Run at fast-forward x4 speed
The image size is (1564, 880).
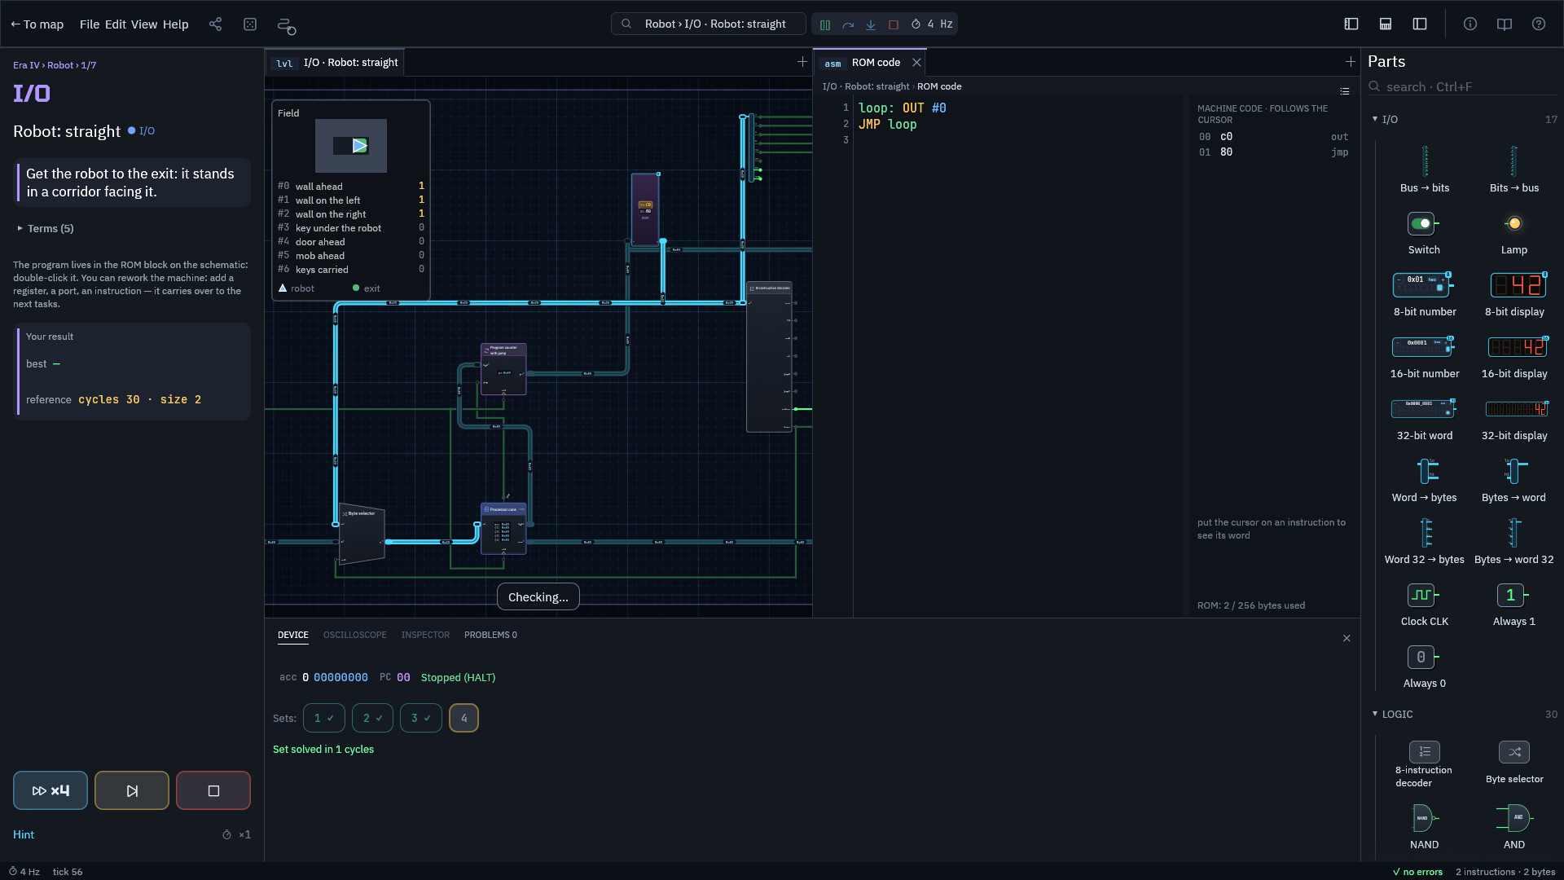(51, 790)
